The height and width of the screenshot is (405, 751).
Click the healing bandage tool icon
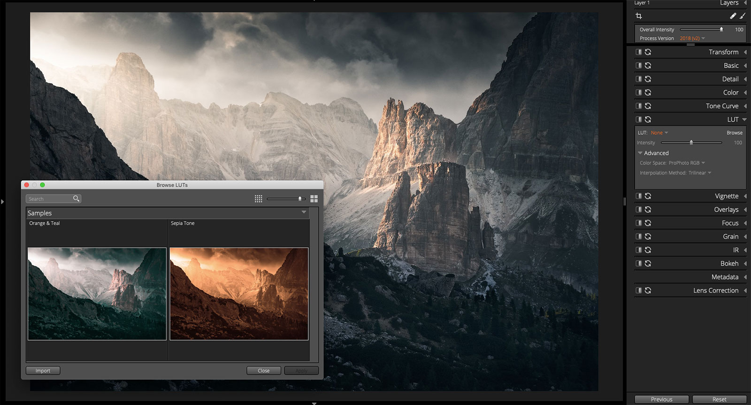tap(733, 16)
